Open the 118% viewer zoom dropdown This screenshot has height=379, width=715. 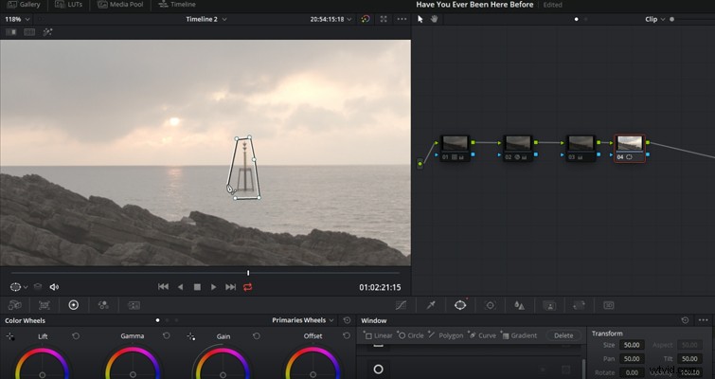17,19
